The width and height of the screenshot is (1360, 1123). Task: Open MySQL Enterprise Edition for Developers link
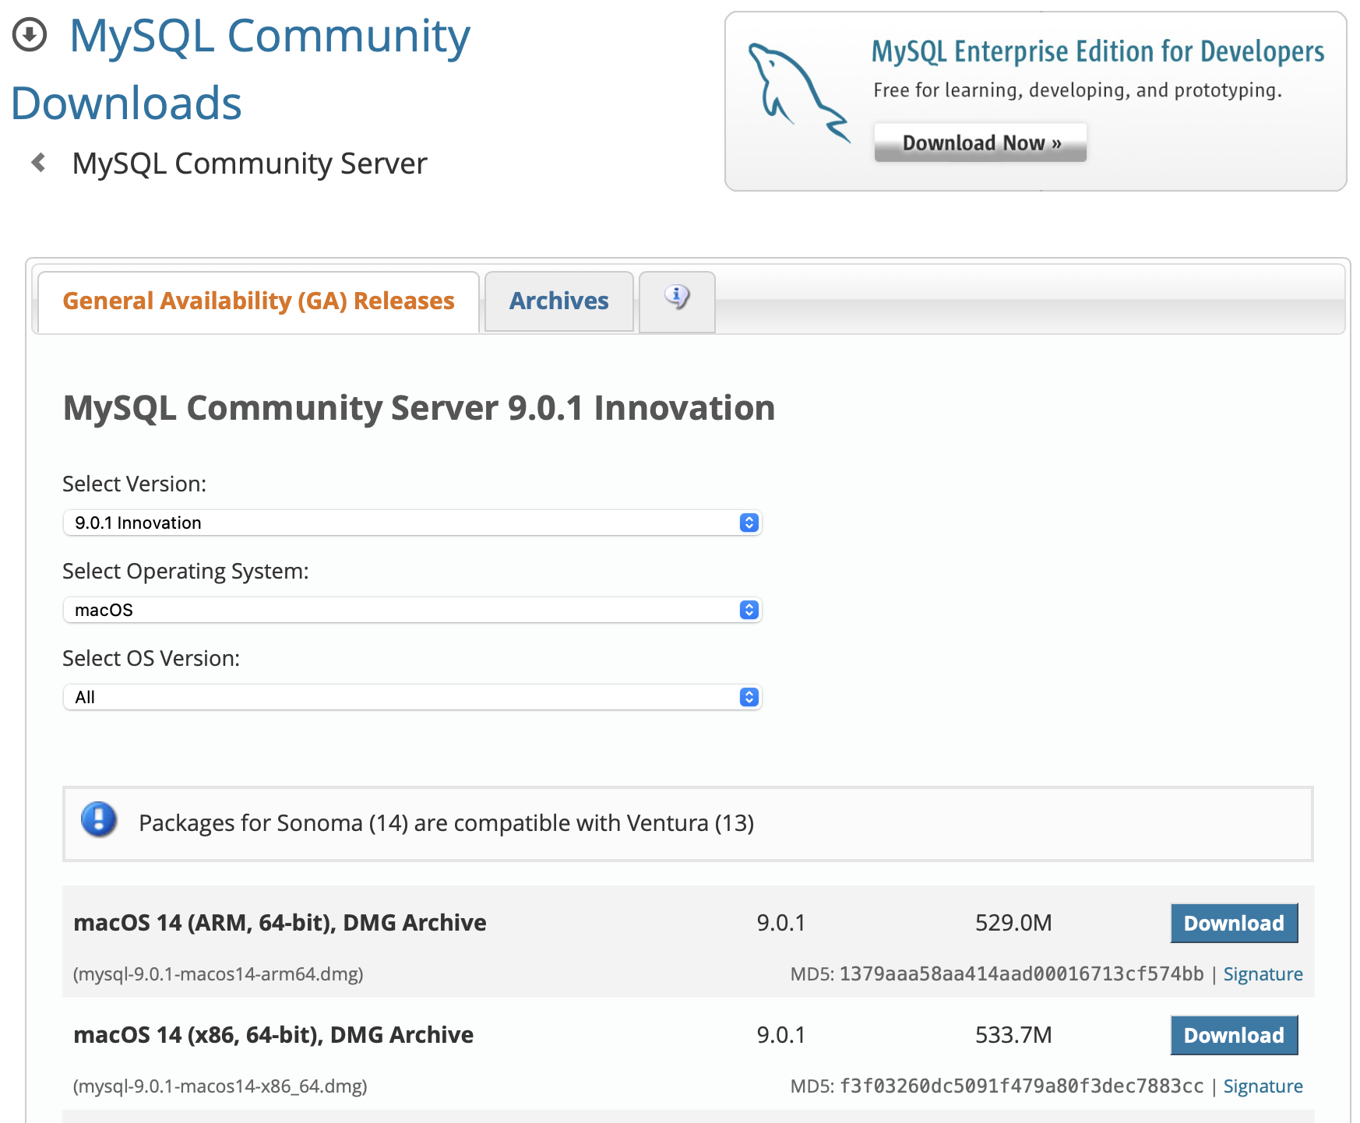[1097, 52]
